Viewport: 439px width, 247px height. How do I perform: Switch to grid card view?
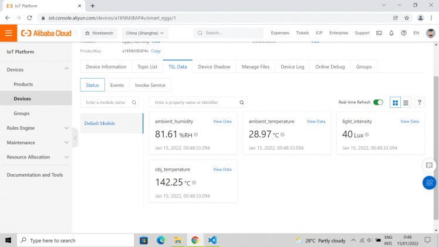coord(395,103)
